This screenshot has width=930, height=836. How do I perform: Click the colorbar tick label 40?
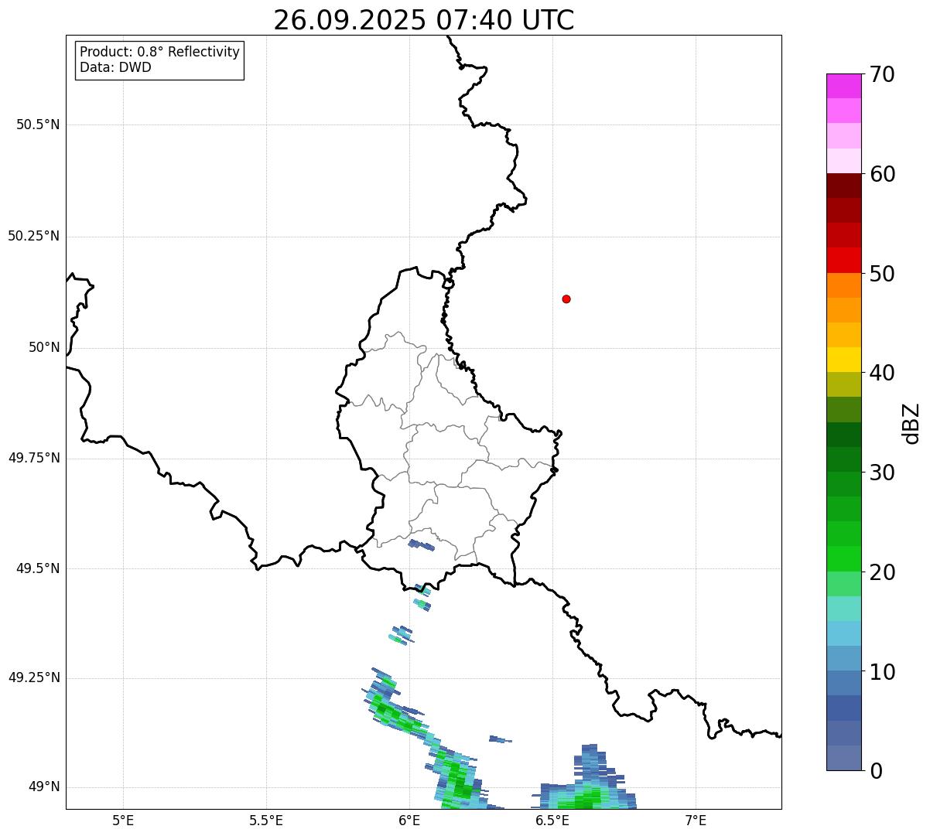point(882,373)
